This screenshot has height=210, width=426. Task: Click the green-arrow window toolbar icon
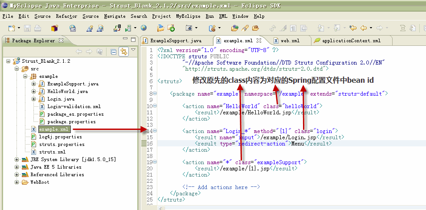point(171,28)
